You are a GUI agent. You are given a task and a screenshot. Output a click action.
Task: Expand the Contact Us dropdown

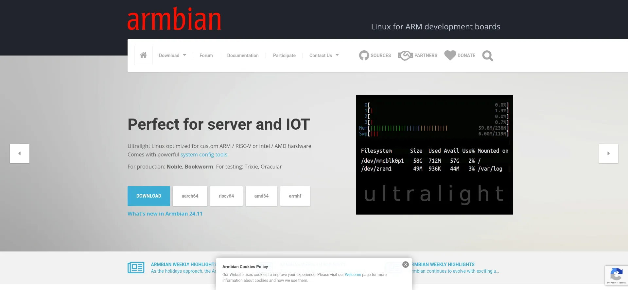point(324,56)
